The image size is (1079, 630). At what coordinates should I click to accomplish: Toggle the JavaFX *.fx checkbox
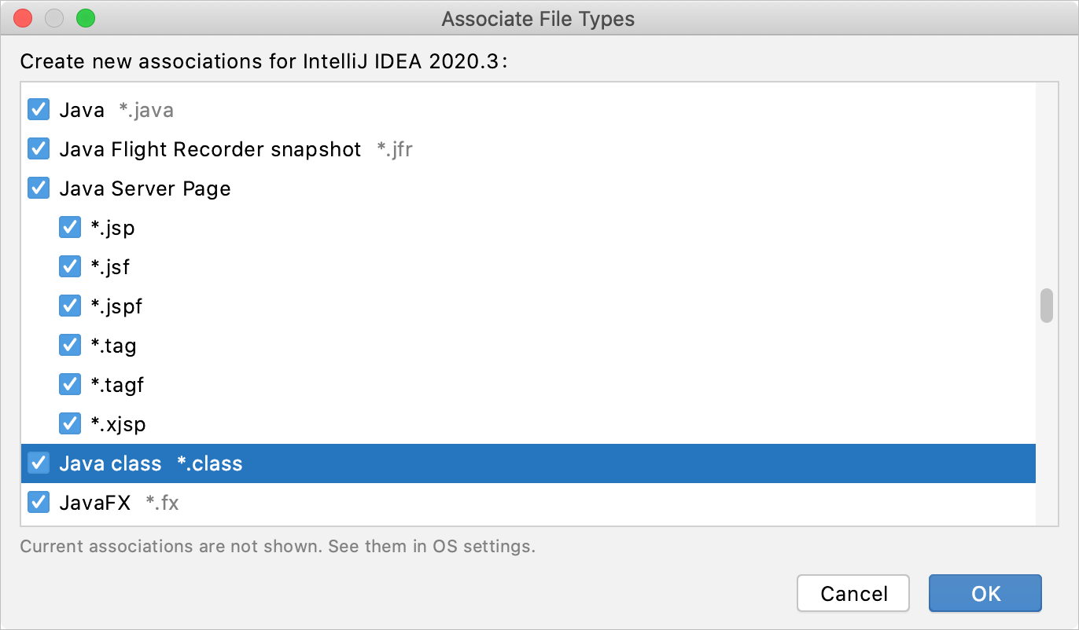pos(39,502)
